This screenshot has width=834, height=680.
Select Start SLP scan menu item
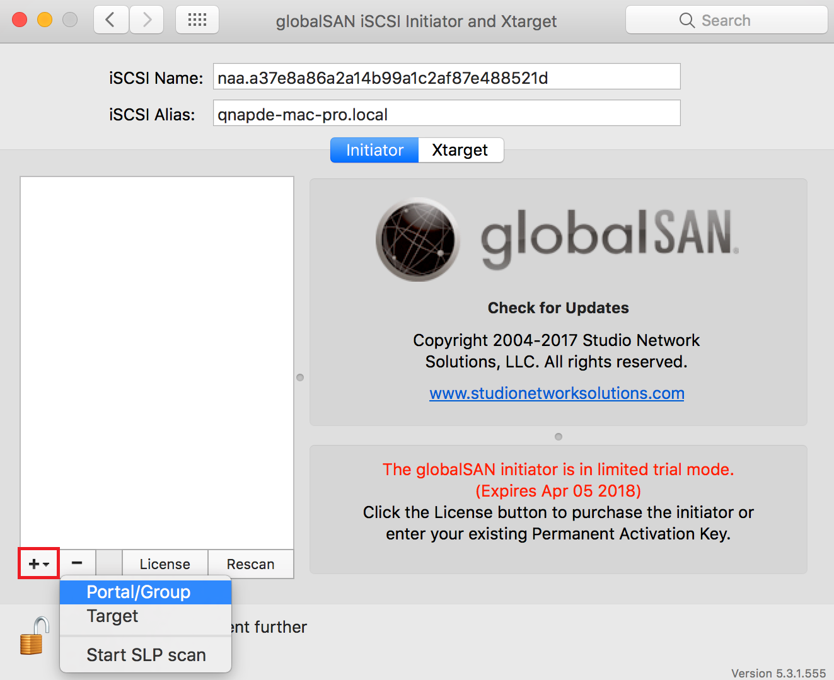tap(146, 655)
